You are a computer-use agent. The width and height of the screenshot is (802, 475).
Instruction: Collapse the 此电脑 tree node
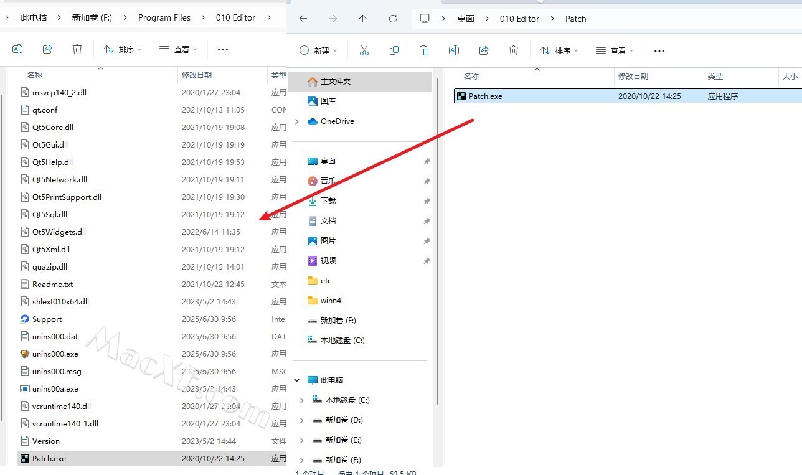297,380
